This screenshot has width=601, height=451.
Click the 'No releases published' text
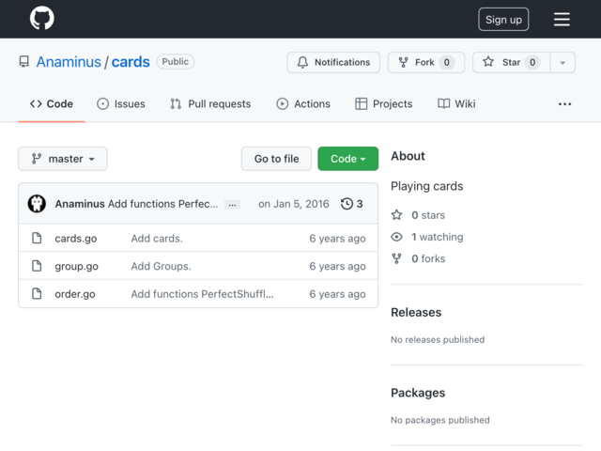pyautogui.click(x=438, y=340)
